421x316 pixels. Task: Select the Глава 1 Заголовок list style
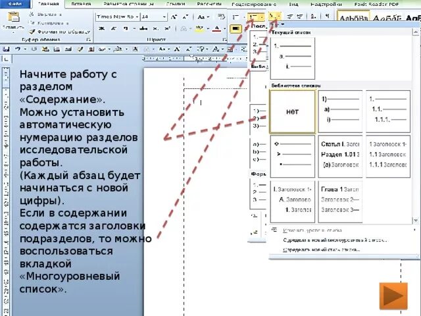340,201
